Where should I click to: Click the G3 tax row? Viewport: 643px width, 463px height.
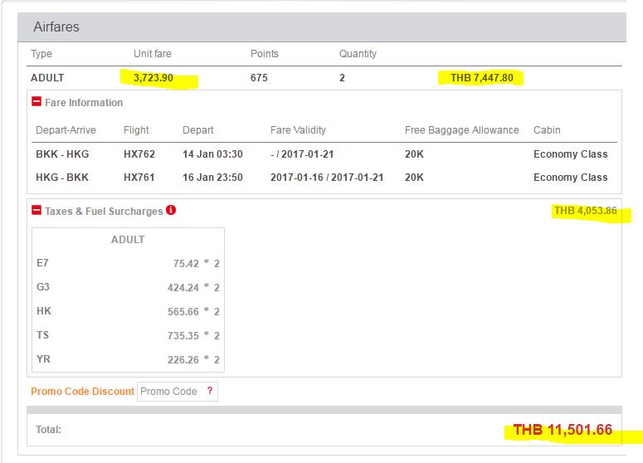pos(128,287)
